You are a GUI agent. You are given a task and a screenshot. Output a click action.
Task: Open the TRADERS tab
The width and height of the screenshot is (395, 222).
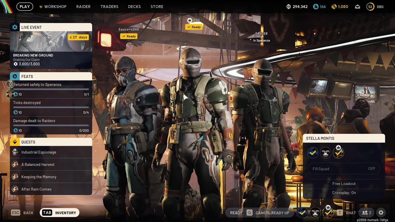coord(109,6)
